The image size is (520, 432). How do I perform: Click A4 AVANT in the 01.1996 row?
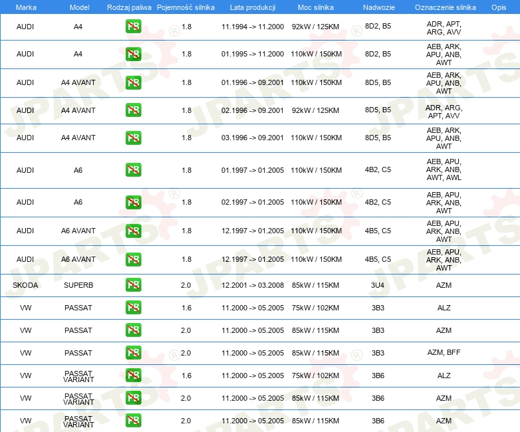[78, 82]
